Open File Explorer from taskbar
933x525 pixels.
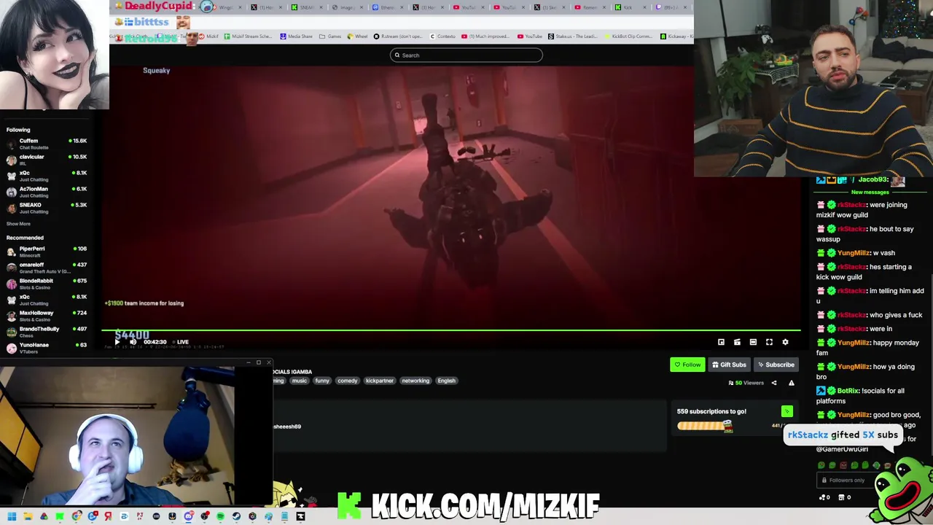pos(28,516)
